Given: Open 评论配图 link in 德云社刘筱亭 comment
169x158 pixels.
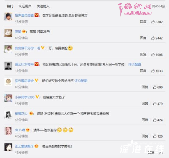Looking at the screenshot, I should pyautogui.click(x=135, y=64).
